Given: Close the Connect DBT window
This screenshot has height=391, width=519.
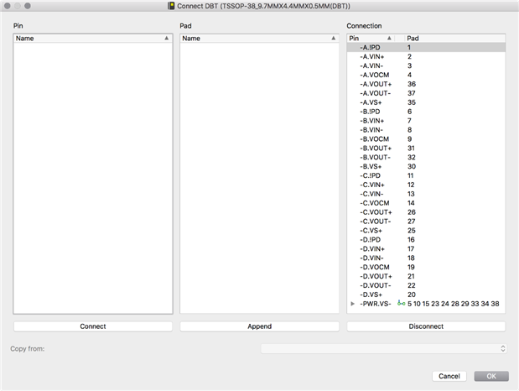Looking at the screenshot, I should tap(8, 6).
